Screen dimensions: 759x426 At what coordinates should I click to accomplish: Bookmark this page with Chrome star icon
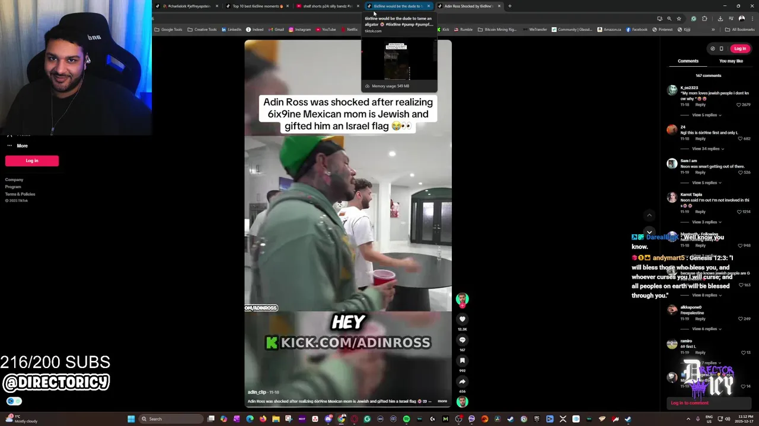pyautogui.click(x=679, y=18)
